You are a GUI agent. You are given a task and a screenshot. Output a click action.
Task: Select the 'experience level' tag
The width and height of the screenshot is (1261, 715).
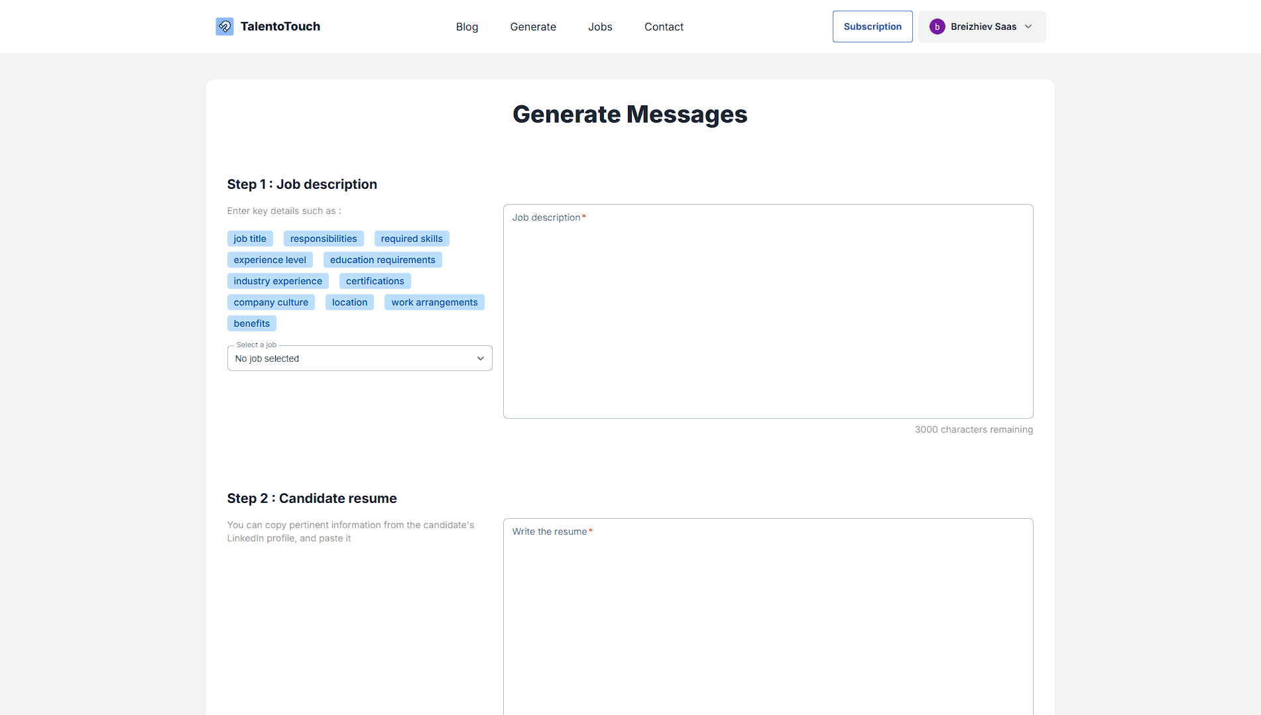click(x=270, y=259)
